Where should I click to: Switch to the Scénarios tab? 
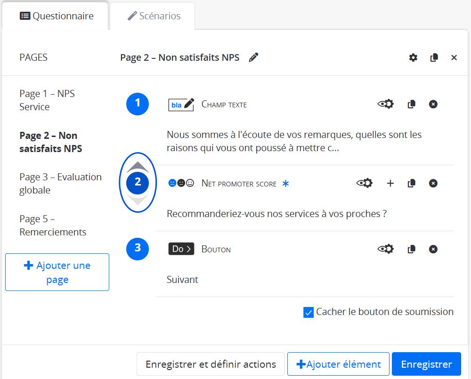click(154, 16)
